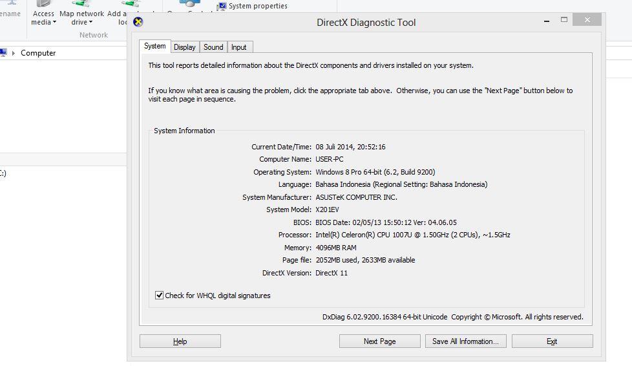Screen dimensions: 632x366
Task: Switch to the Sound tab
Action: coord(213,47)
